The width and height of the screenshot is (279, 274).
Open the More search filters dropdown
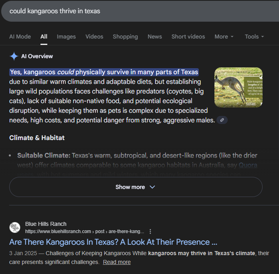(x=224, y=37)
